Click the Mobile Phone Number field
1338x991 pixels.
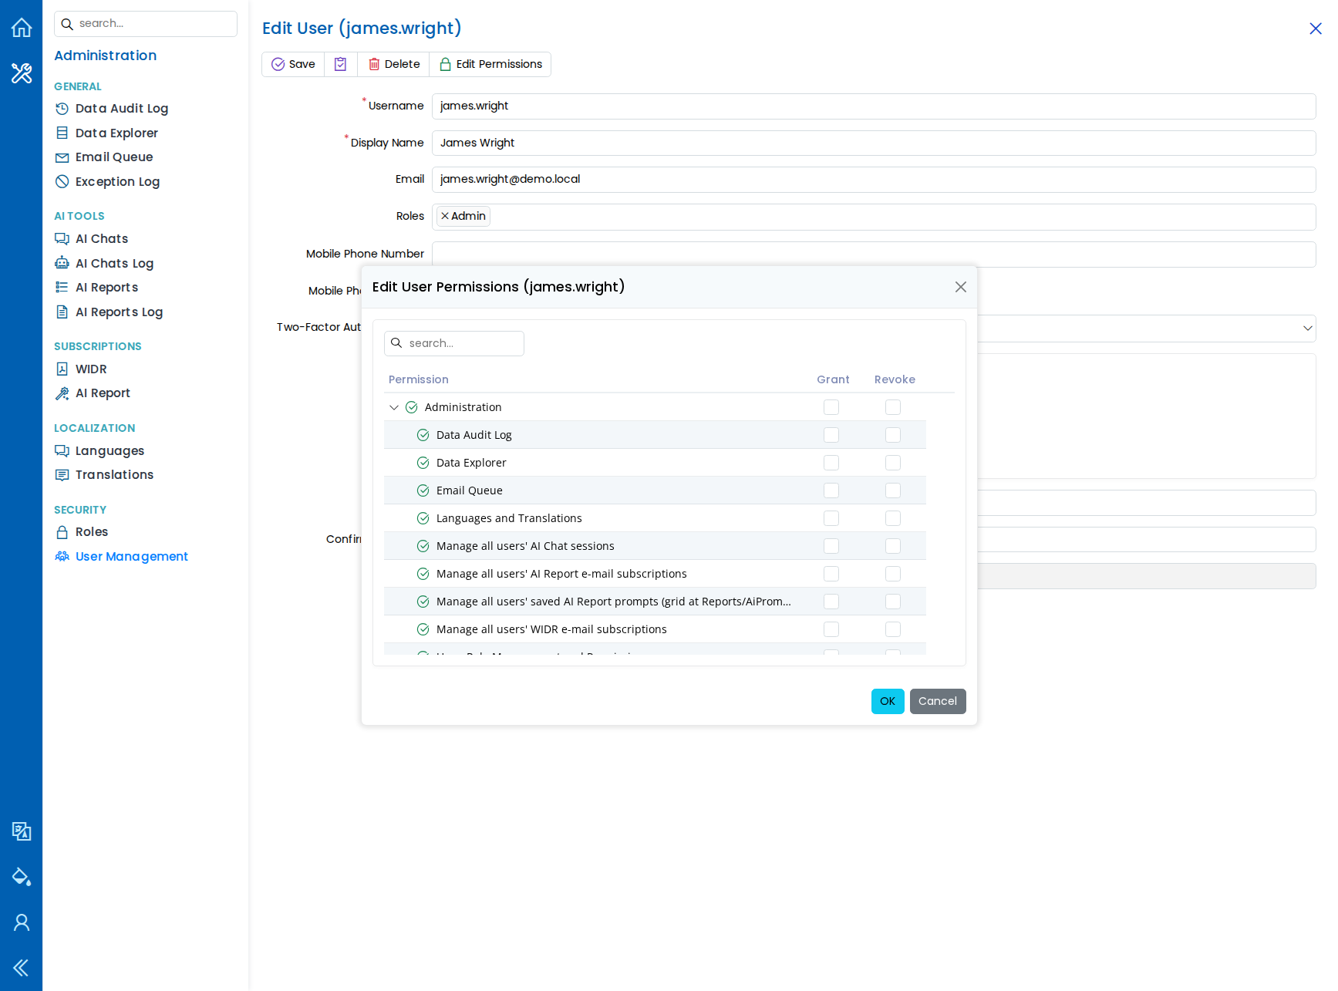click(874, 254)
